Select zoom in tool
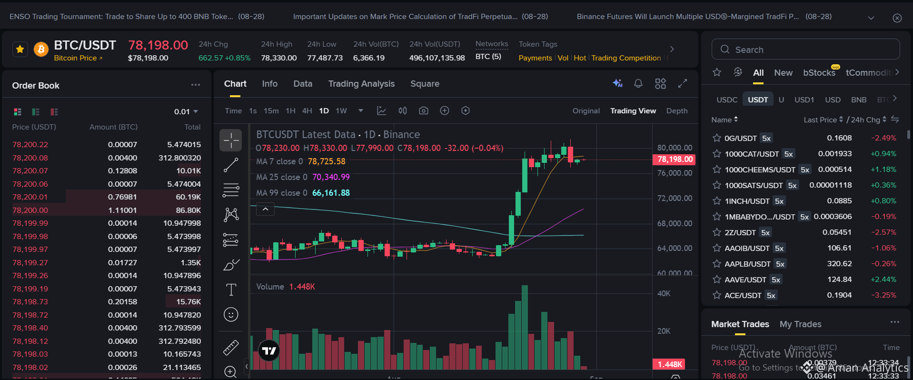The image size is (913, 380). tap(231, 372)
